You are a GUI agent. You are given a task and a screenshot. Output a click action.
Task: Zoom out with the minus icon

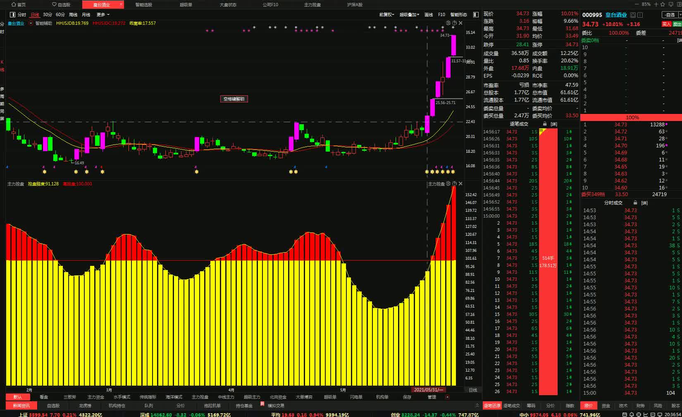coord(637,4)
